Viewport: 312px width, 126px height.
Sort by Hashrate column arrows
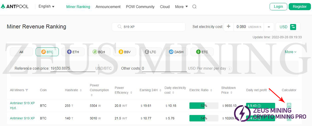coord(81,90)
